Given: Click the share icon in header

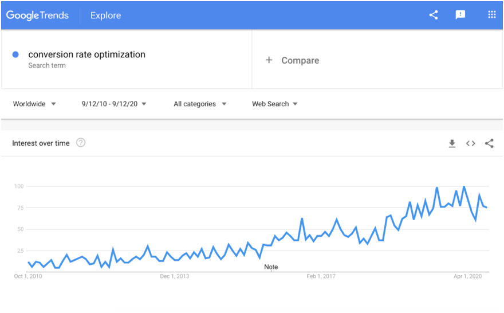Looking at the screenshot, I should tap(434, 15).
